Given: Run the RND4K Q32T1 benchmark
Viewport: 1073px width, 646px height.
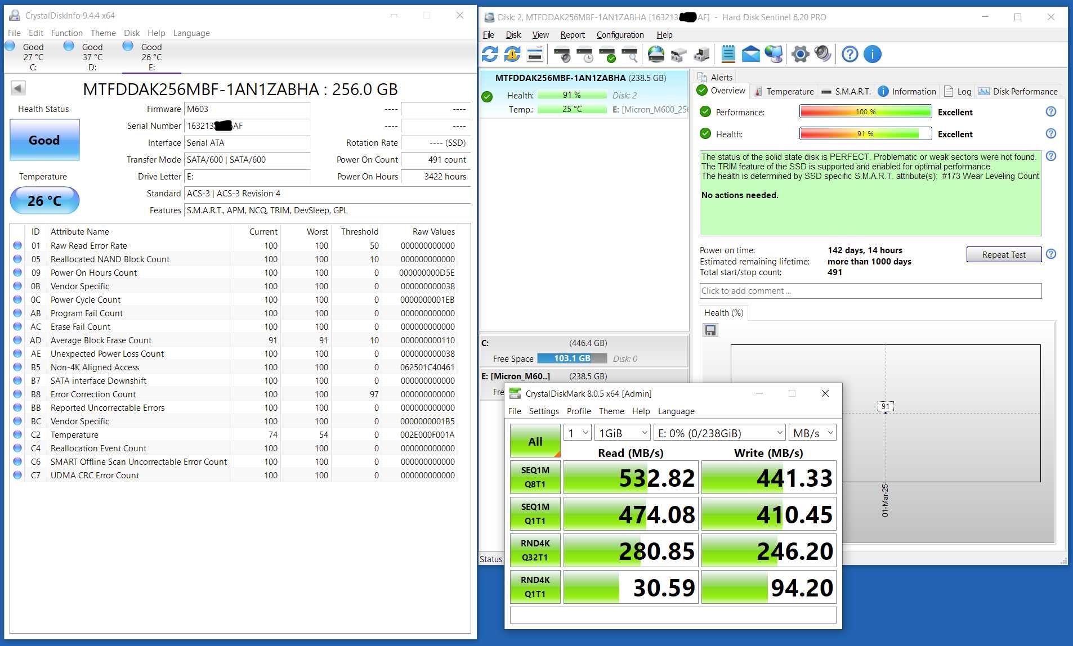Looking at the screenshot, I should (x=535, y=550).
